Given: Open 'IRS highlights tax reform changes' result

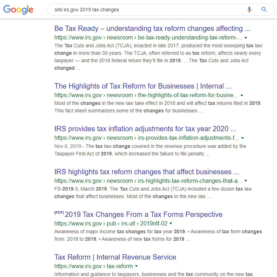Looking at the screenshot, I should [x=147, y=172].
